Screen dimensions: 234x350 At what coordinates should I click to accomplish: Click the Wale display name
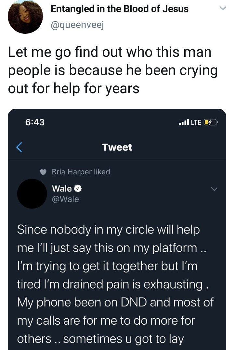[x=62, y=189]
